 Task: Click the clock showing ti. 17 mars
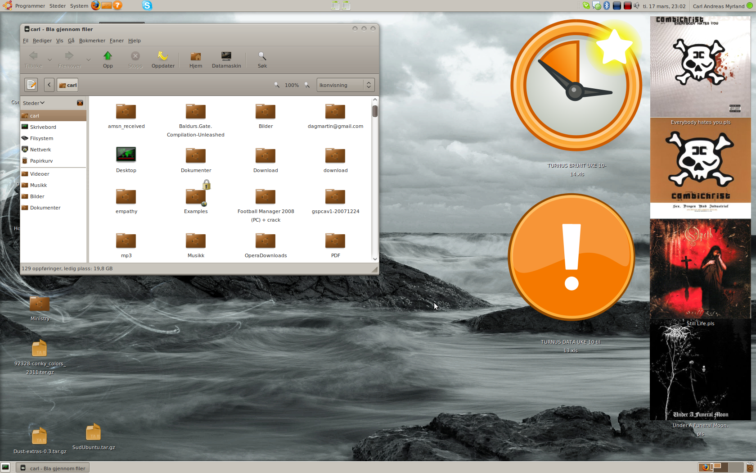[x=664, y=6]
